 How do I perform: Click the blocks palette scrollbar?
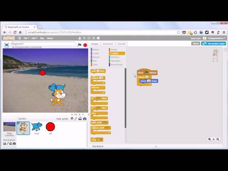point(125,98)
